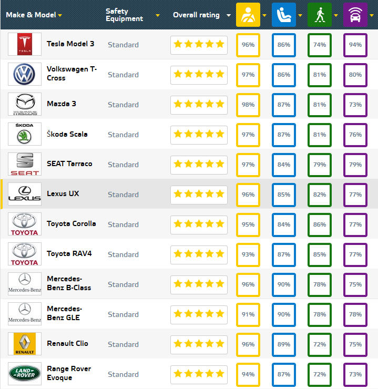Click Tesla Model 3's yellow 96% score box
378x389 pixels.
[x=248, y=45]
